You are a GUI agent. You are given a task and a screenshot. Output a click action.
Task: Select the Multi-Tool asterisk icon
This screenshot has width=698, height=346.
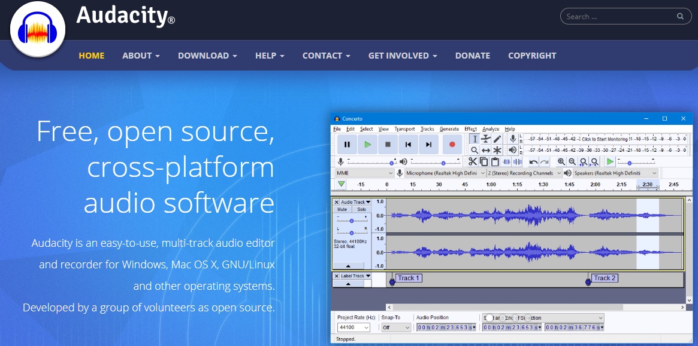click(497, 150)
